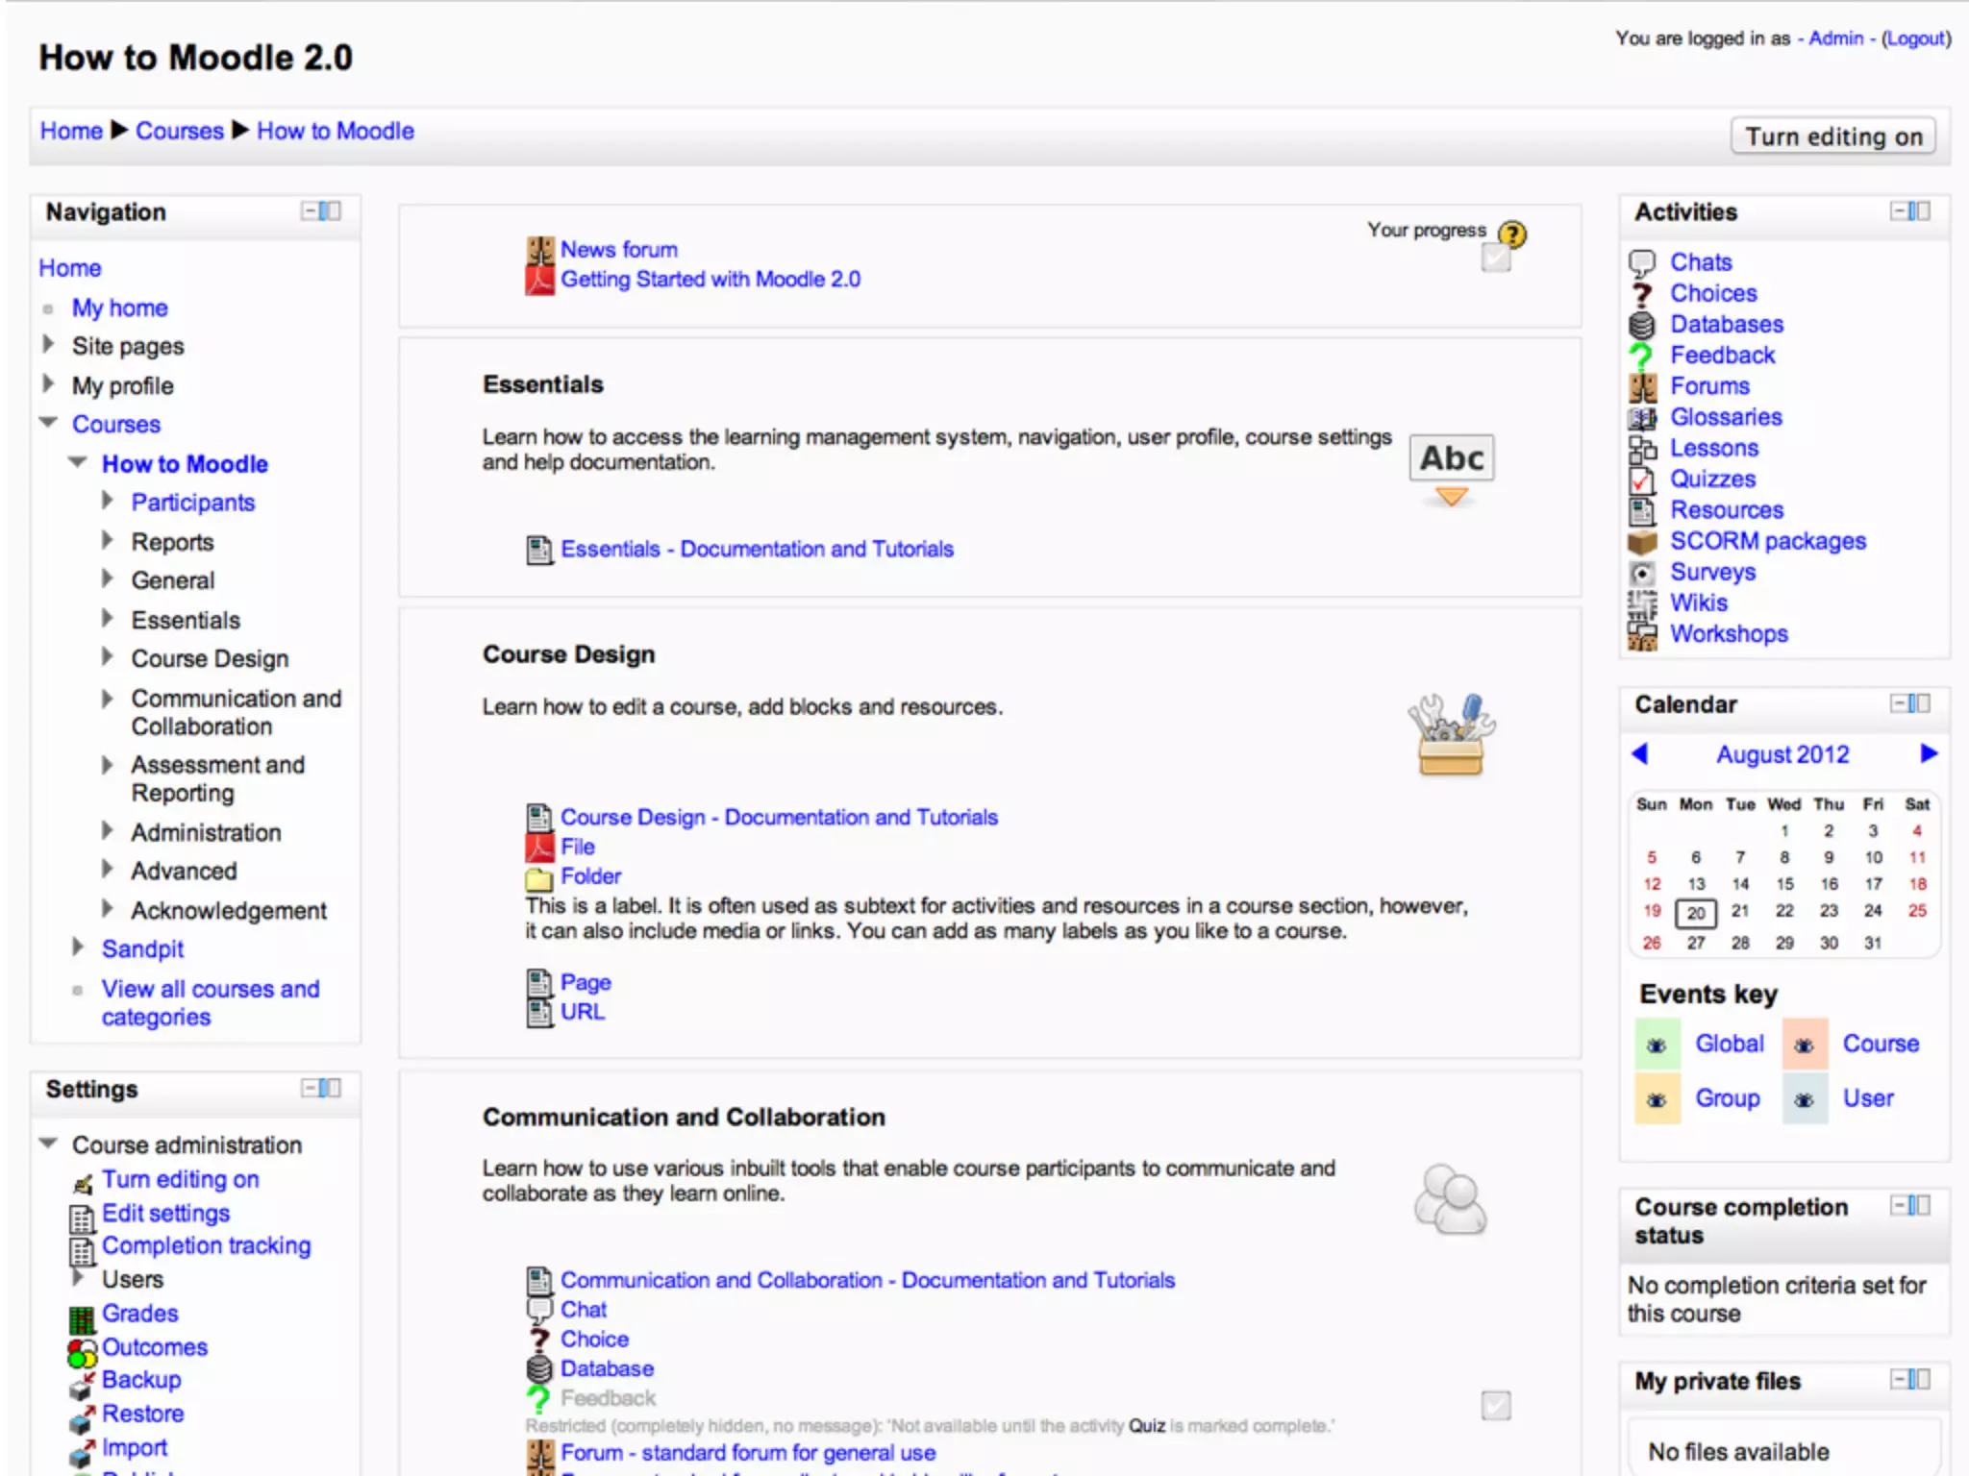
Task: Tick the completion checkbox under Your progress
Action: click(1495, 258)
